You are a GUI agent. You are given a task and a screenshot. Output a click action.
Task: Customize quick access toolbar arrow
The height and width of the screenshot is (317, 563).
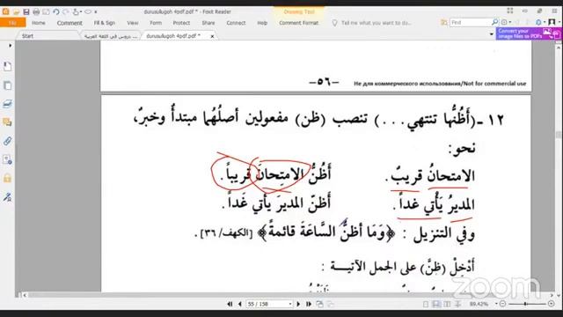[96, 11]
